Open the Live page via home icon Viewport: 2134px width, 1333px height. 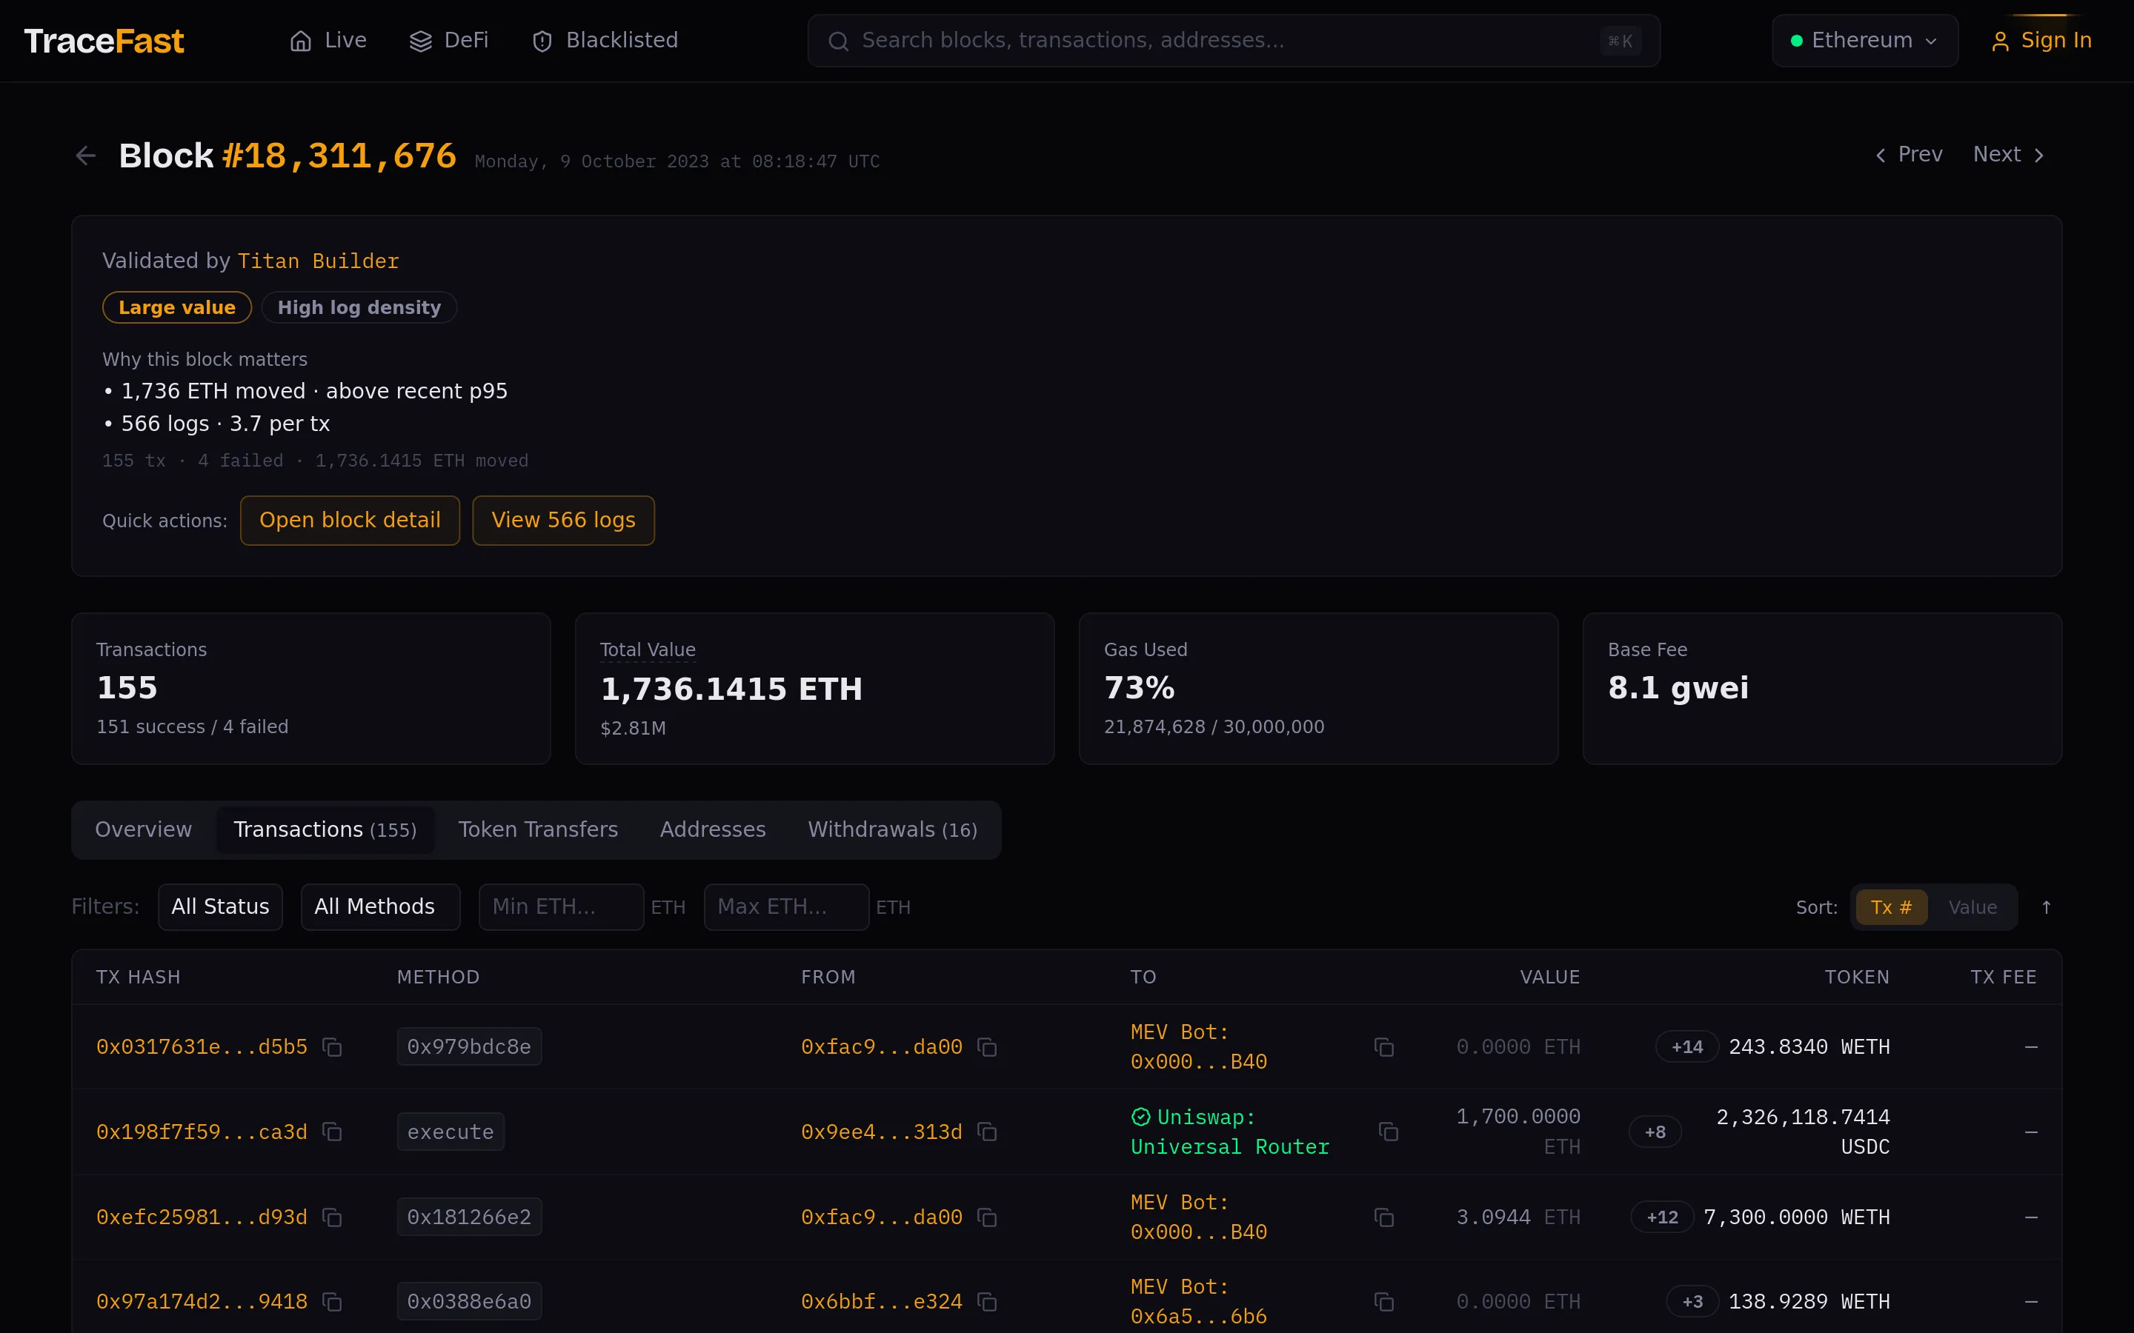click(301, 41)
